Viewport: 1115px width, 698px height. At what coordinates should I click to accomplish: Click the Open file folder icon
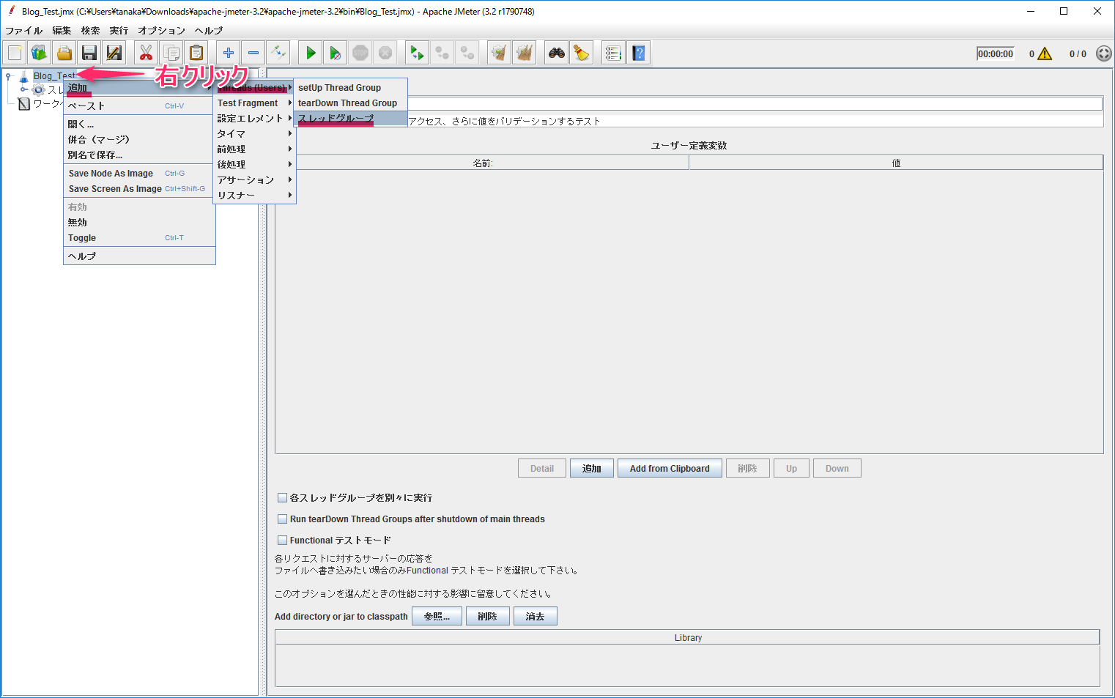point(64,53)
